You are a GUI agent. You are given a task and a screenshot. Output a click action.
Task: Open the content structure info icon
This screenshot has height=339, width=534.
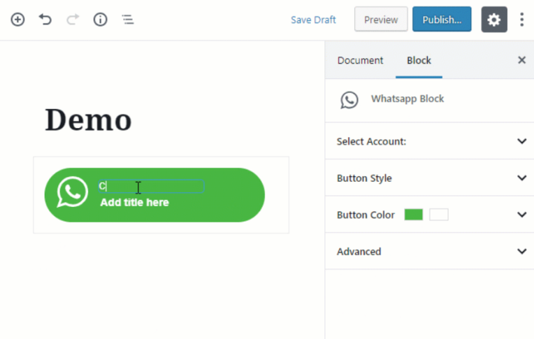tap(101, 20)
